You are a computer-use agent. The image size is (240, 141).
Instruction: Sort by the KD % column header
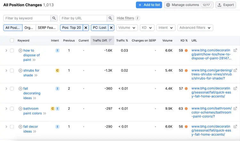(x=184, y=40)
